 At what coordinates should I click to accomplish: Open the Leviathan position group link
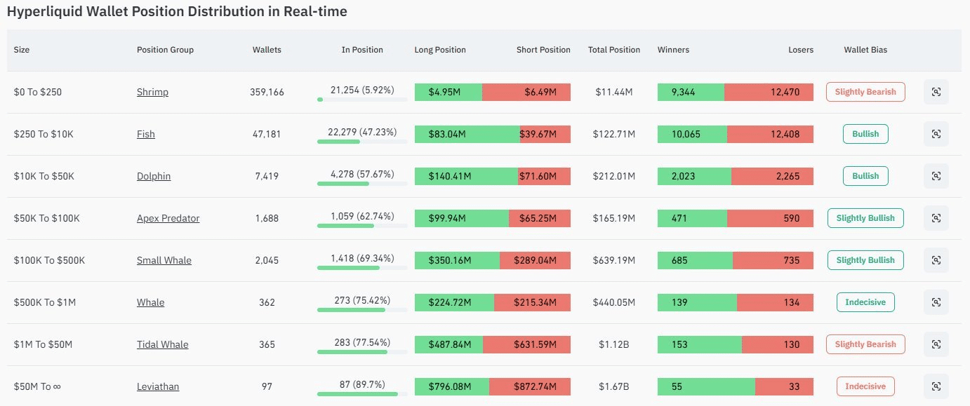158,386
